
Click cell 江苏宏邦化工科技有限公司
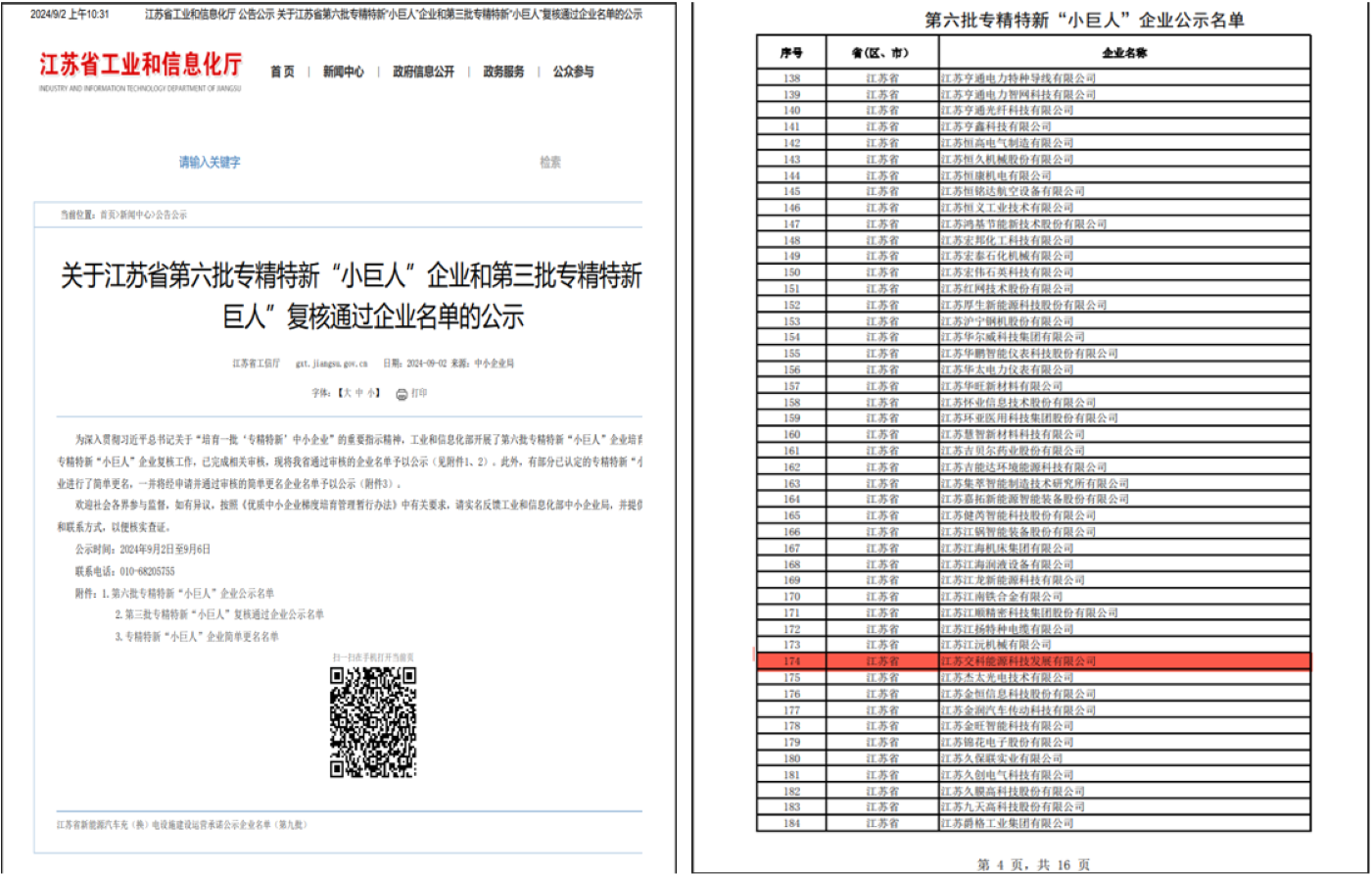(x=1124, y=240)
